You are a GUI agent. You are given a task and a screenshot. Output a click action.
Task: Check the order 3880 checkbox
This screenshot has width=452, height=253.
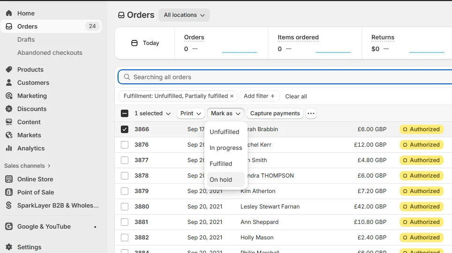click(125, 207)
